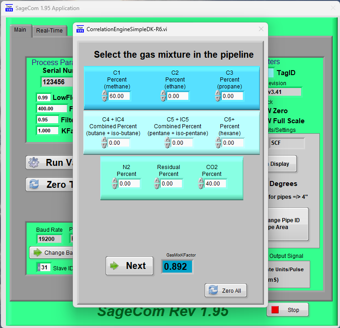Increase C2 ethane percent with up stepper arrow

click(163, 93)
